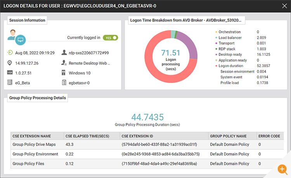Click the Desktop ready value 16.1125

pyautogui.click(x=263, y=55)
